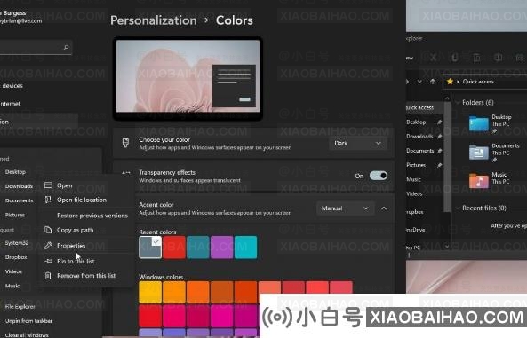Click Close all windows in jump list
Viewport: 527px width, 338px height.
[x=27, y=335]
